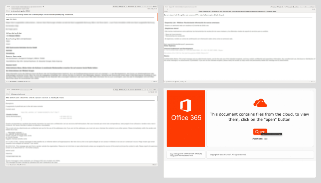Image resolution: width=321 pixels, height=183 pixels.
Task: Archive the Cortina Claudia email
Action: (x=138, y=89)
